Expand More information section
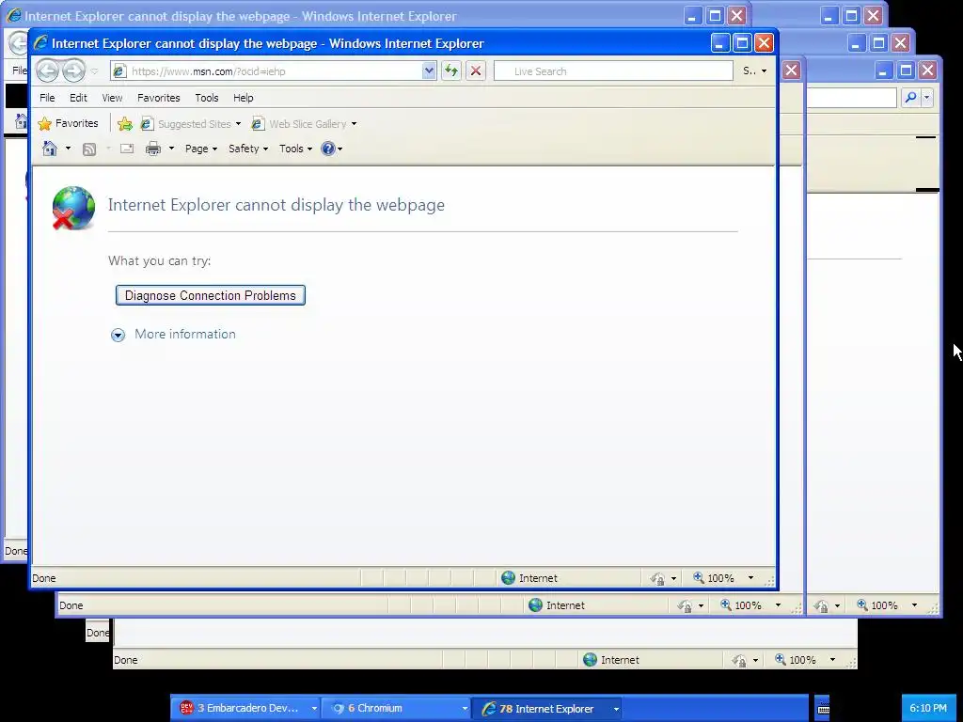The width and height of the screenshot is (963, 722). tap(173, 334)
